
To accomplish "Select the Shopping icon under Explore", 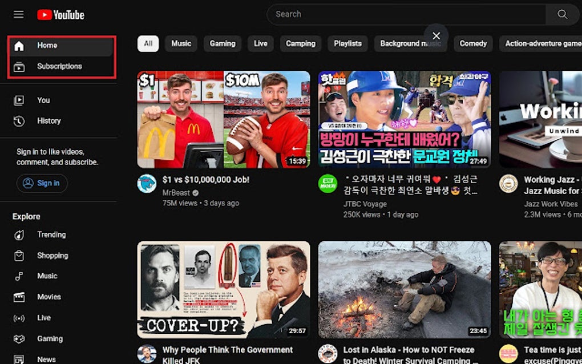I will (20, 256).
